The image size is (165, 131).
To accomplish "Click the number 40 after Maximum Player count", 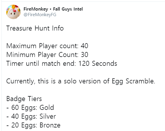I will (85, 46).
